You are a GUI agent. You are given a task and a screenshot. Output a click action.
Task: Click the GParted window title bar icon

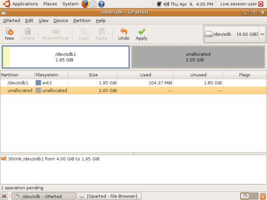point(4,12)
